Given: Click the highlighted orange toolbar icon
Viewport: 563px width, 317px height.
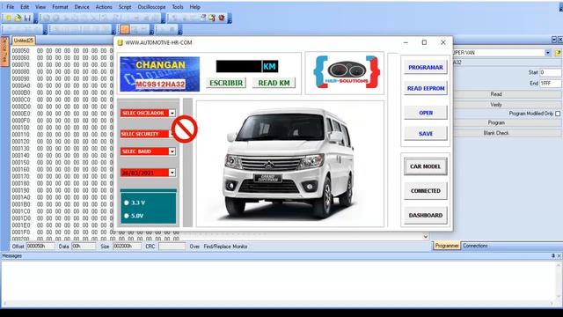Looking at the screenshot, I should point(125,29).
